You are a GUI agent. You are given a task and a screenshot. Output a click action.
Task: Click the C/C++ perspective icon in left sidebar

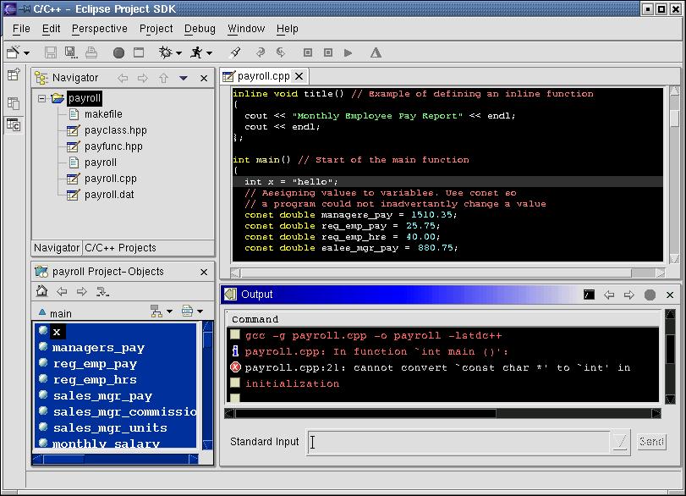(x=14, y=126)
